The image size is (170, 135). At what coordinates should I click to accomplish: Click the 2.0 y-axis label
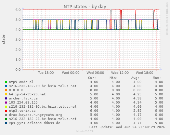point(18,50)
